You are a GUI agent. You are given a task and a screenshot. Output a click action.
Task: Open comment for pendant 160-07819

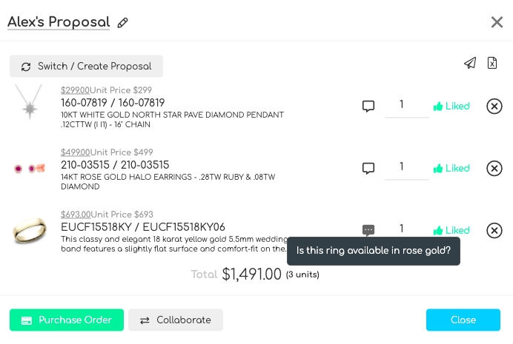tap(368, 106)
